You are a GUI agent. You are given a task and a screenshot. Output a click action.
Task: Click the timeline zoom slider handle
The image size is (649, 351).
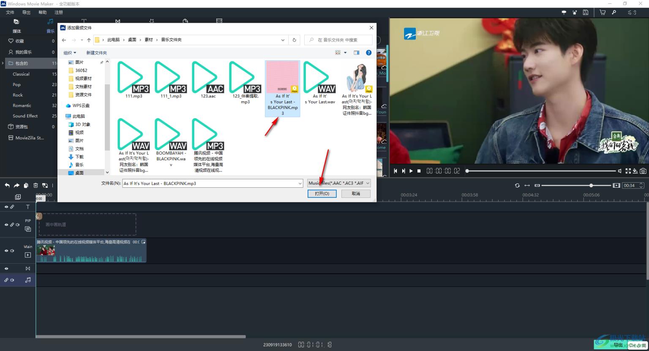click(x=591, y=185)
